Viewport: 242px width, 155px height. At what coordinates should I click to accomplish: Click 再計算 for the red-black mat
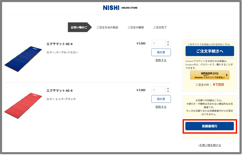[161, 99]
